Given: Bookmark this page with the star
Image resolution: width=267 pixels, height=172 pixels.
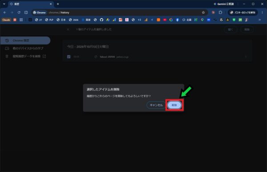Looking at the screenshot, I should tap(203, 12).
